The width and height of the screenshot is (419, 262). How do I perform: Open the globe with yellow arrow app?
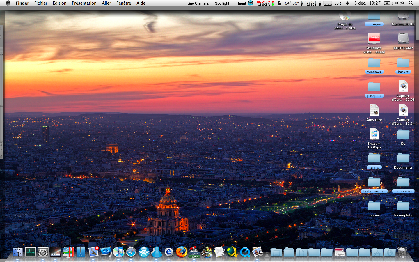(232, 252)
